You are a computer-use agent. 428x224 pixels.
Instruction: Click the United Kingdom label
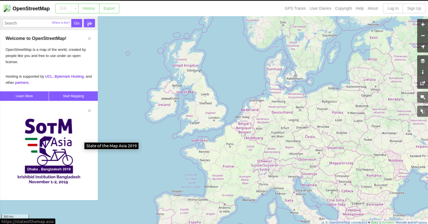tap(185, 65)
